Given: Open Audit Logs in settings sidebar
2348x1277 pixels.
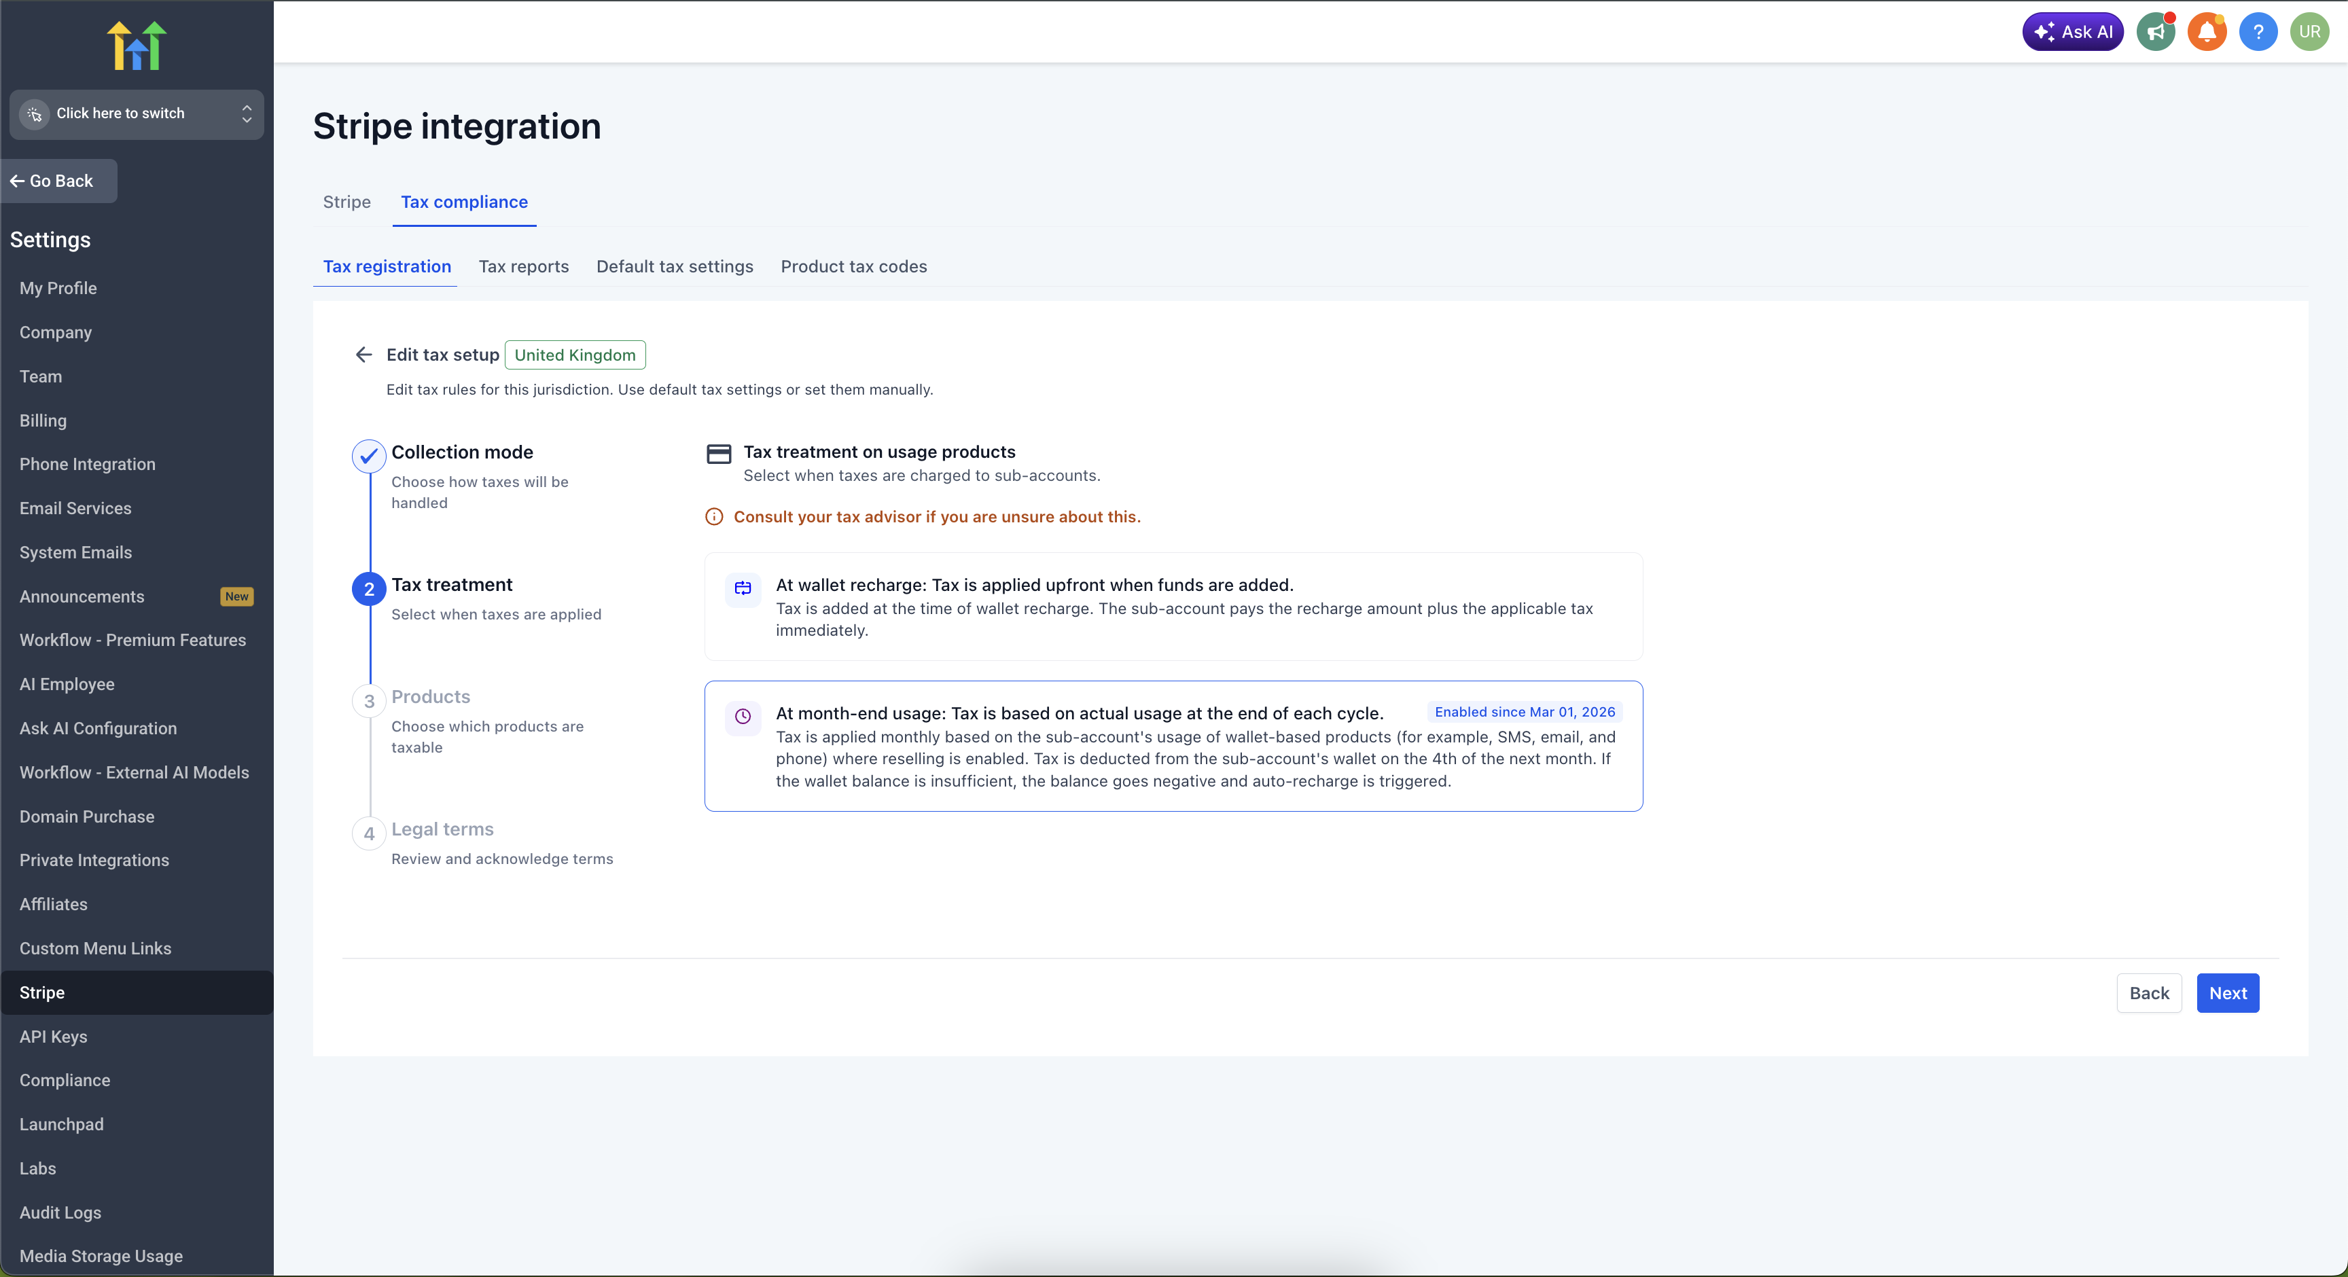Looking at the screenshot, I should (60, 1212).
